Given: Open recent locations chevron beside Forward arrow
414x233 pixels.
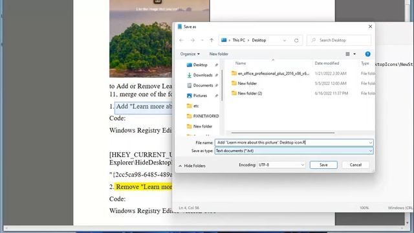Looking at the screenshot, I should pos(202,40).
